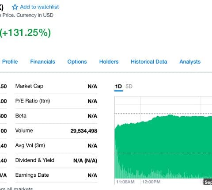Open the Options tab

point(77,62)
